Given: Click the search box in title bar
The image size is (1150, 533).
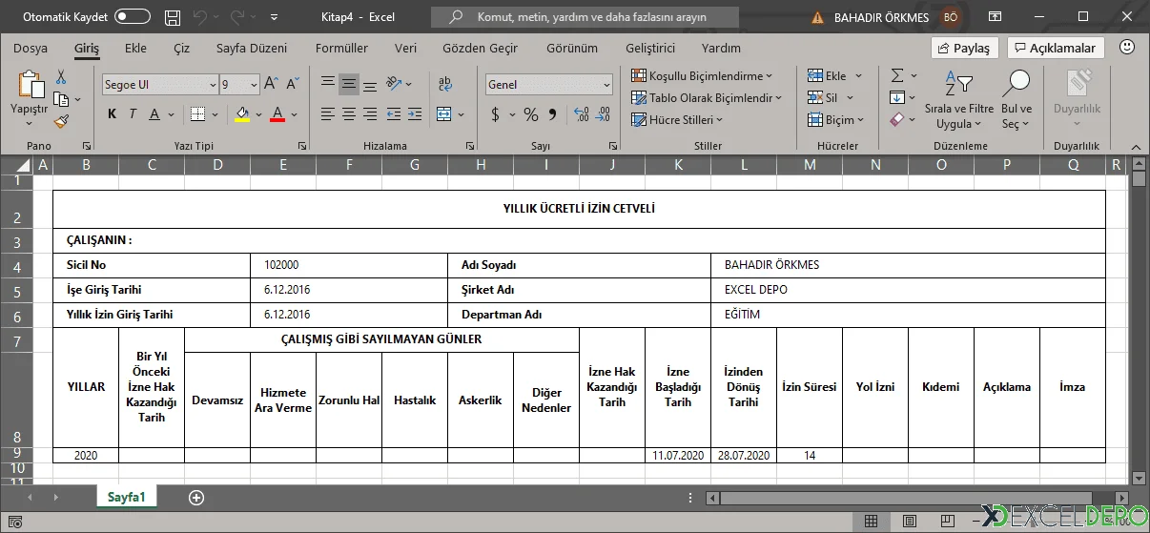Looking at the screenshot, I should coord(584,17).
